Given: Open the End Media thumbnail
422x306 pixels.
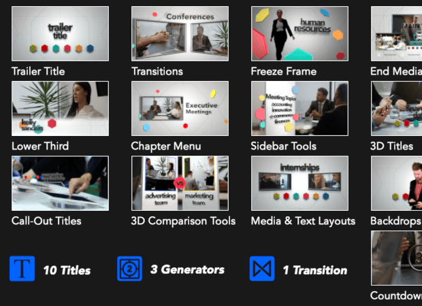Looking at the screenshot, I should 396,33.
